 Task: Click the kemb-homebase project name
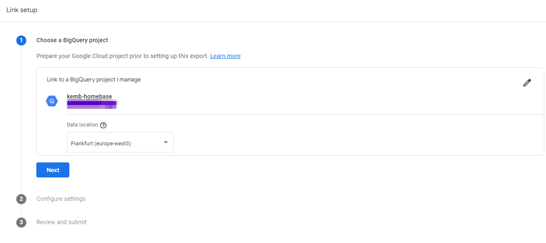click(89, 96)
